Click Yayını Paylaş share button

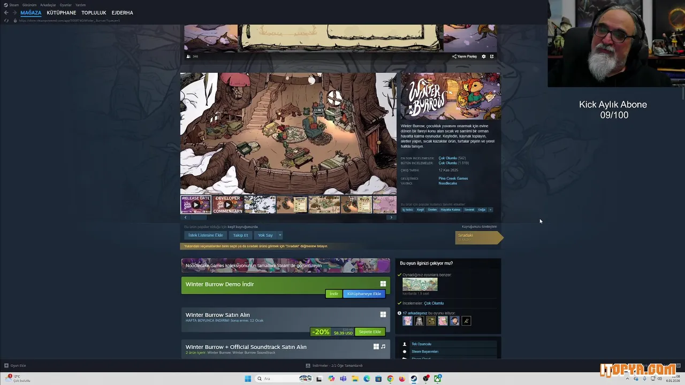[x=464, y=56]
